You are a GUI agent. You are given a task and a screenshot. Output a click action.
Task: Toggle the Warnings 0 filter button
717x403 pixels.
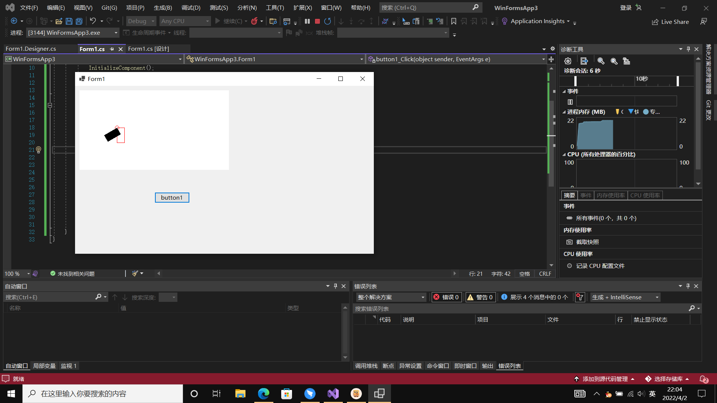pyautogui.click(x=481, y=297)
